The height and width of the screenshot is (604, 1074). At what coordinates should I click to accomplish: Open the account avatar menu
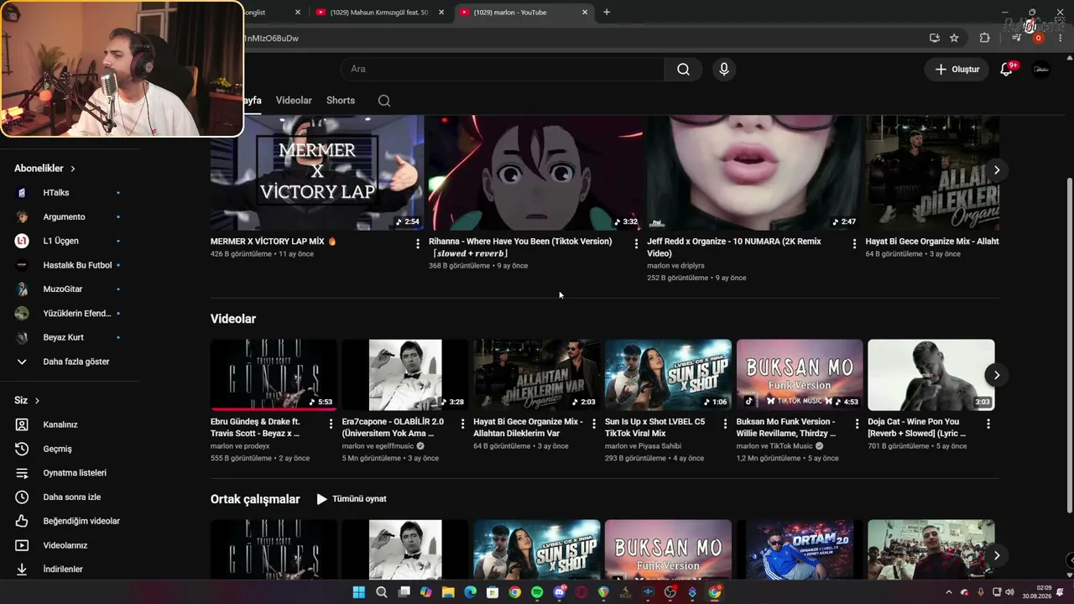click(x=1041, y=69)
